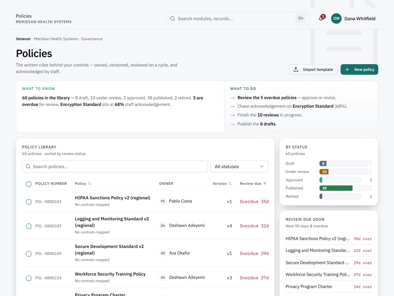
Task: Focus the Search modules, records field
Action: tap(238, 19)
